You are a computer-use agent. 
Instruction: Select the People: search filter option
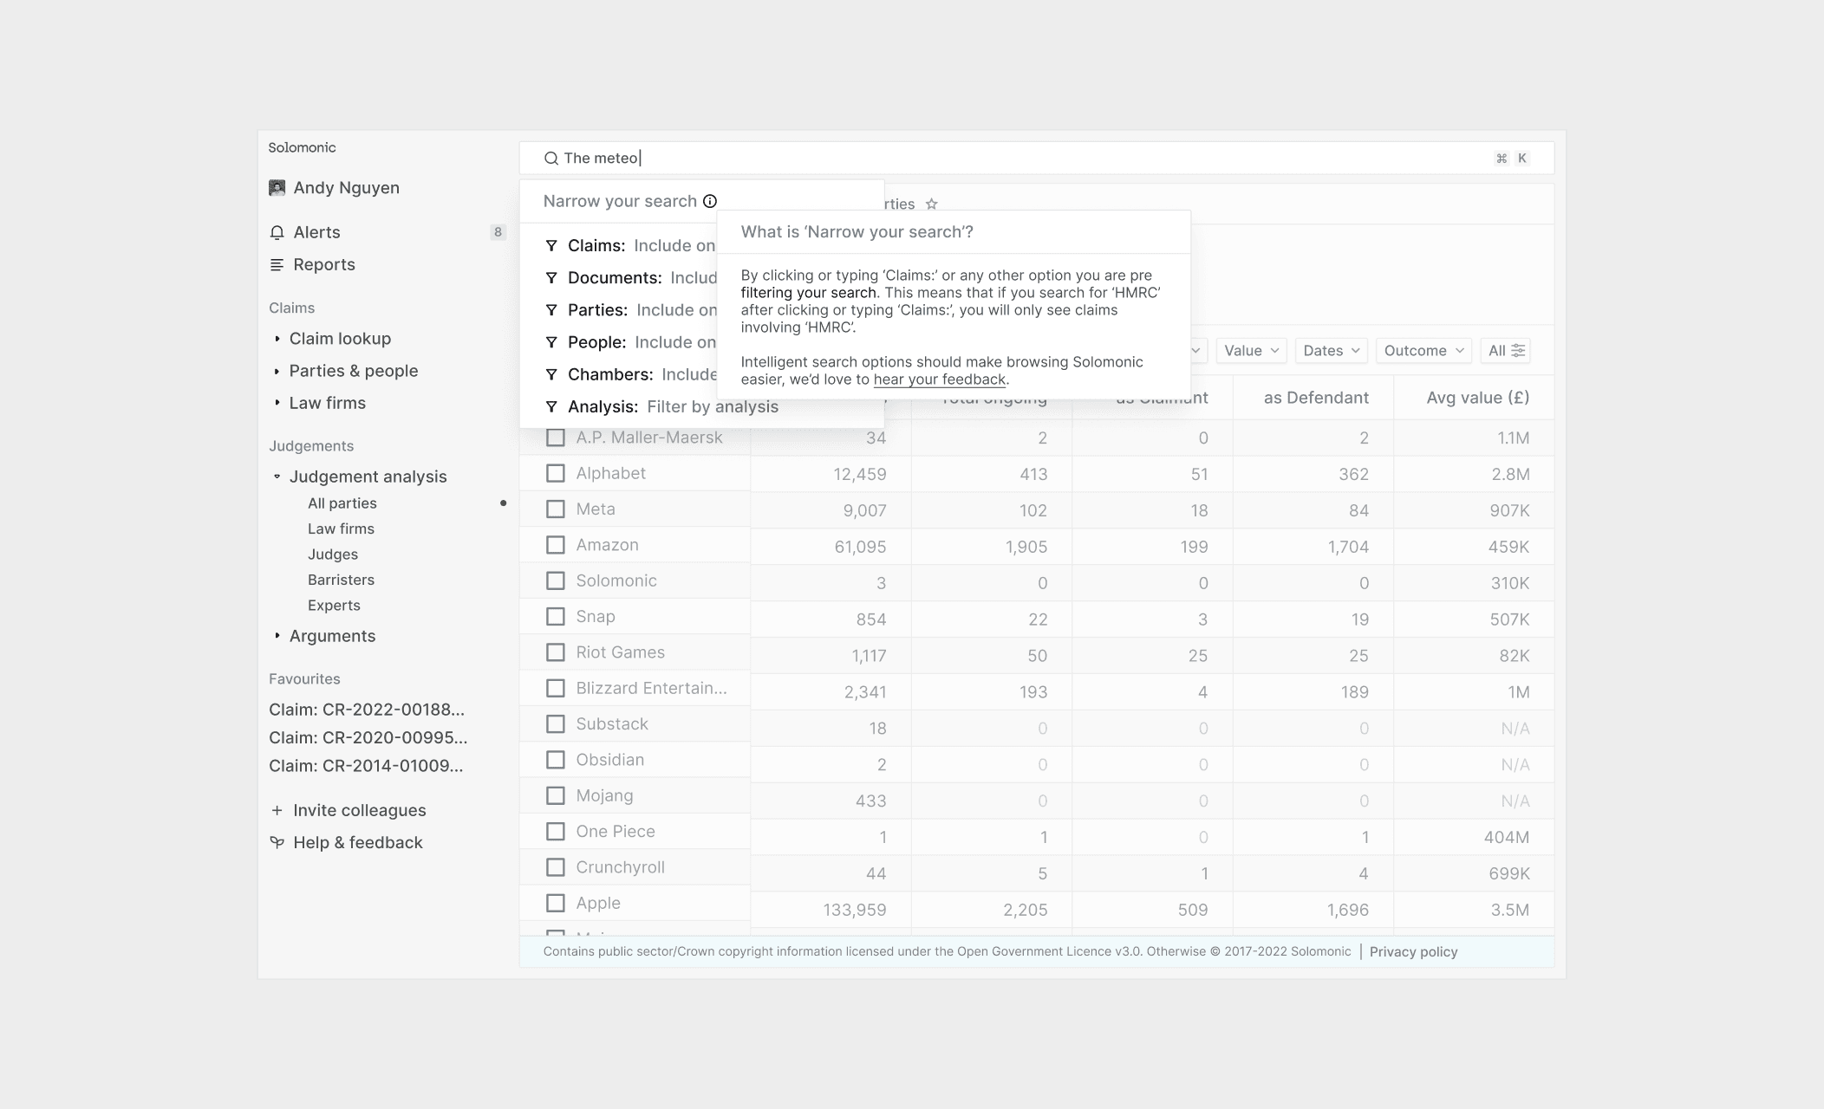pyautogui.click(x=596, y=342)
